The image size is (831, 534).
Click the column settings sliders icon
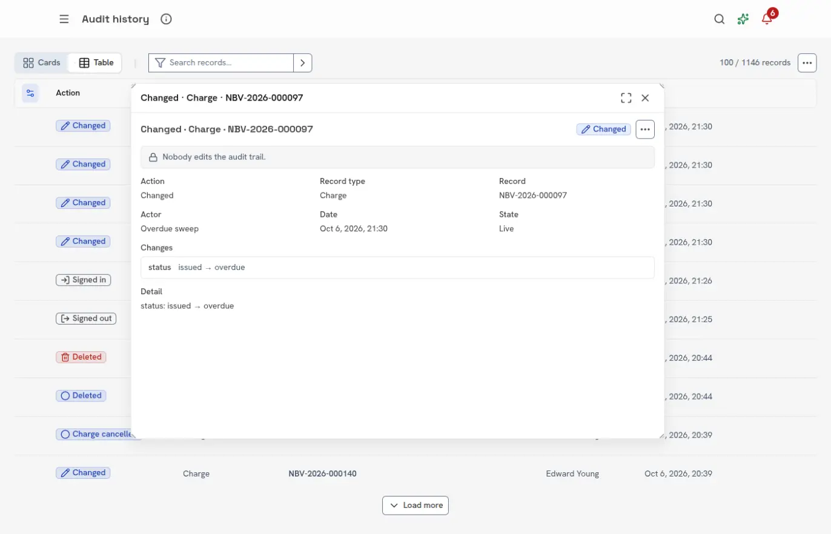click(30, 93)
